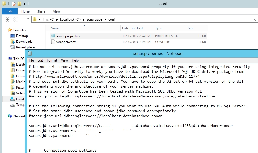Sort files by Type column
Viewport: 258px width, 153px height.
pyautogui.click(x=170, y=28)
